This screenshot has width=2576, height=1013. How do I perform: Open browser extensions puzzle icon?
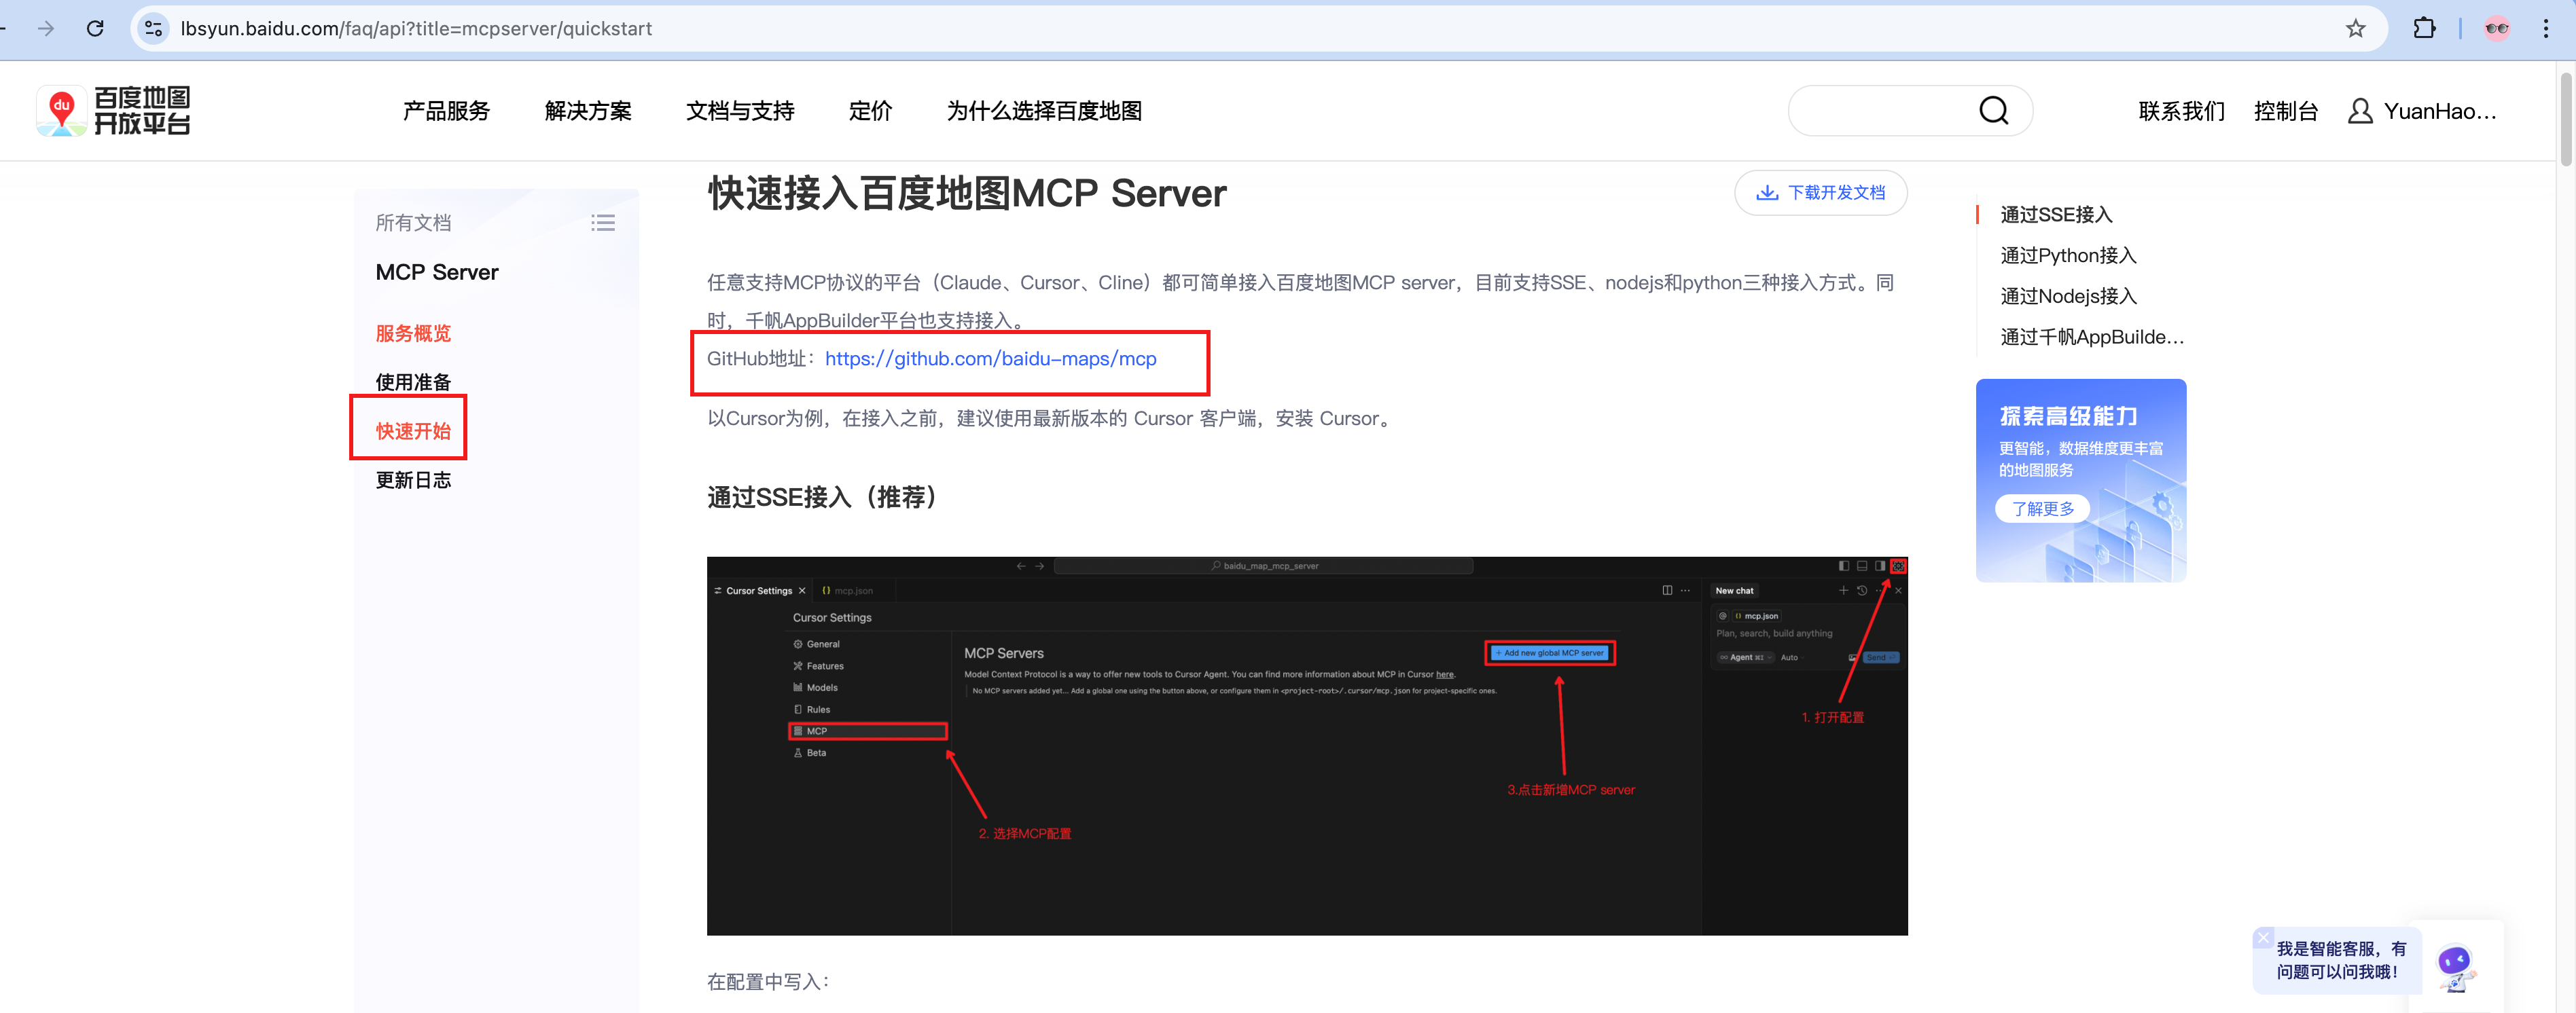point(2423,28)
